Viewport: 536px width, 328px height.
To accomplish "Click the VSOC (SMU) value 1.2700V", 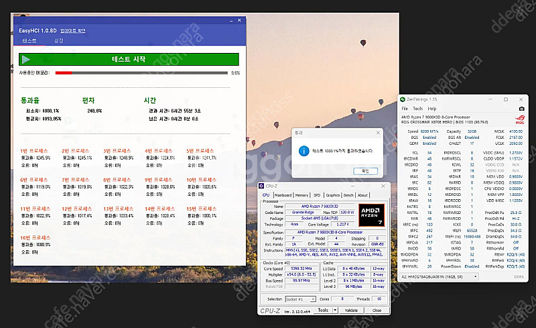I will pyautogui.click(x=515, y=153).
